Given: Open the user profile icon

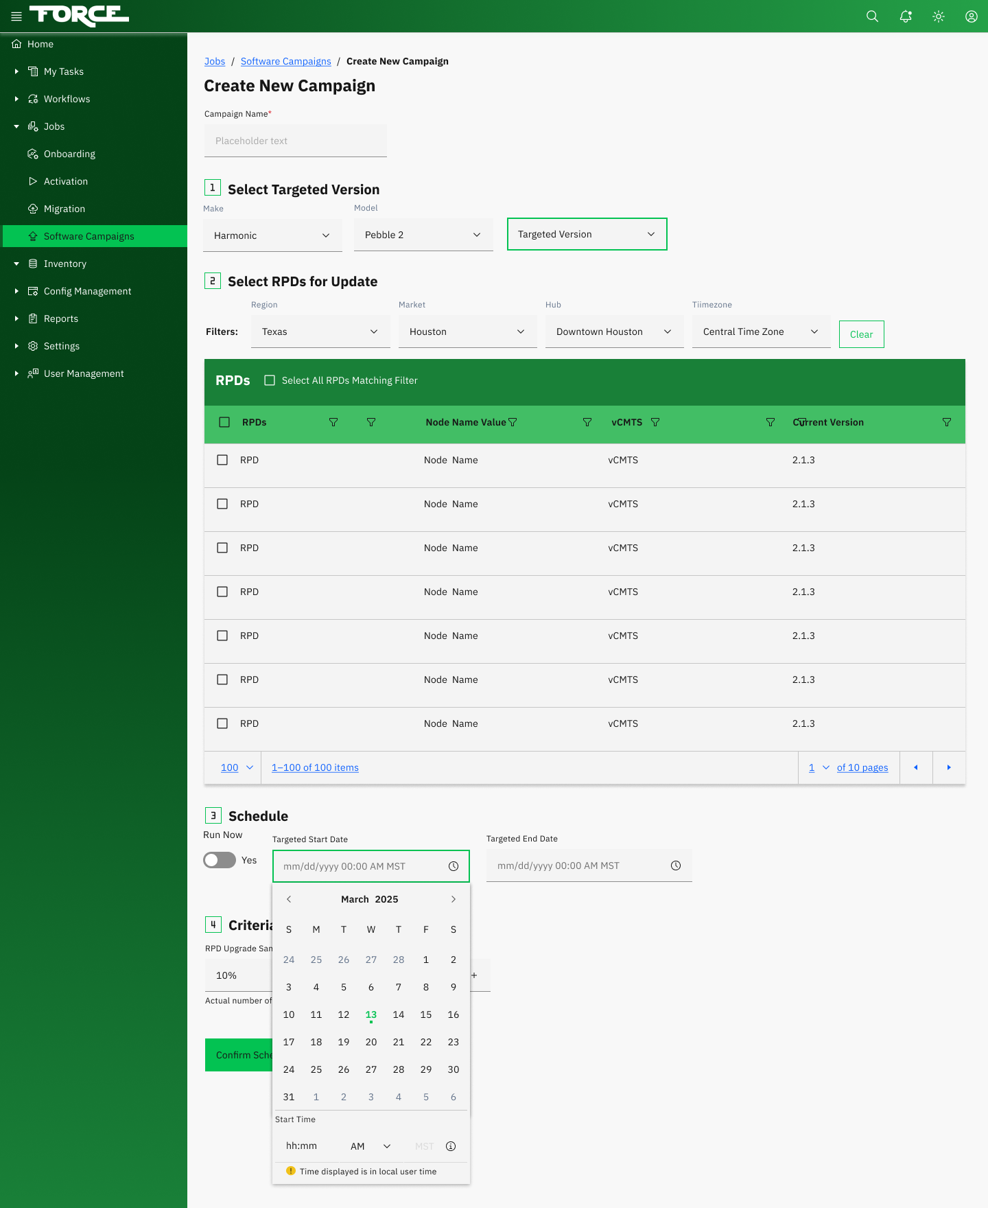Looking at the screenshot, I should click(972, 16).
